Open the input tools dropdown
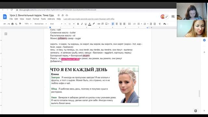Image resolution: width=208 pixels, height=117 pixels. coord(166,24)
